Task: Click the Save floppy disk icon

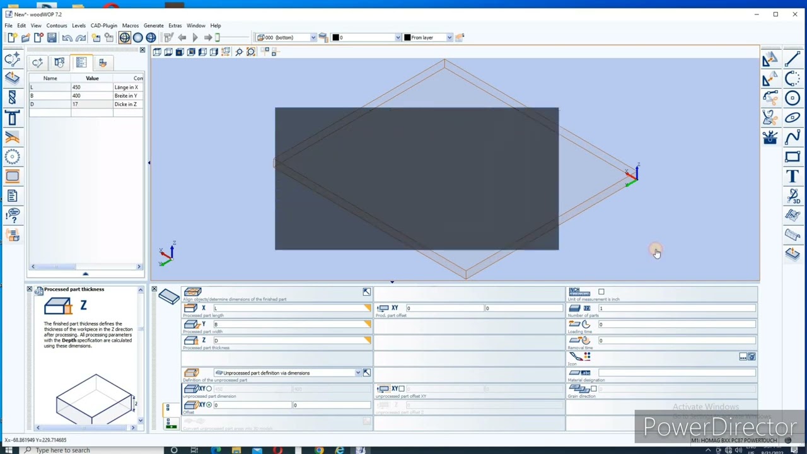Action: pos(52,38)
